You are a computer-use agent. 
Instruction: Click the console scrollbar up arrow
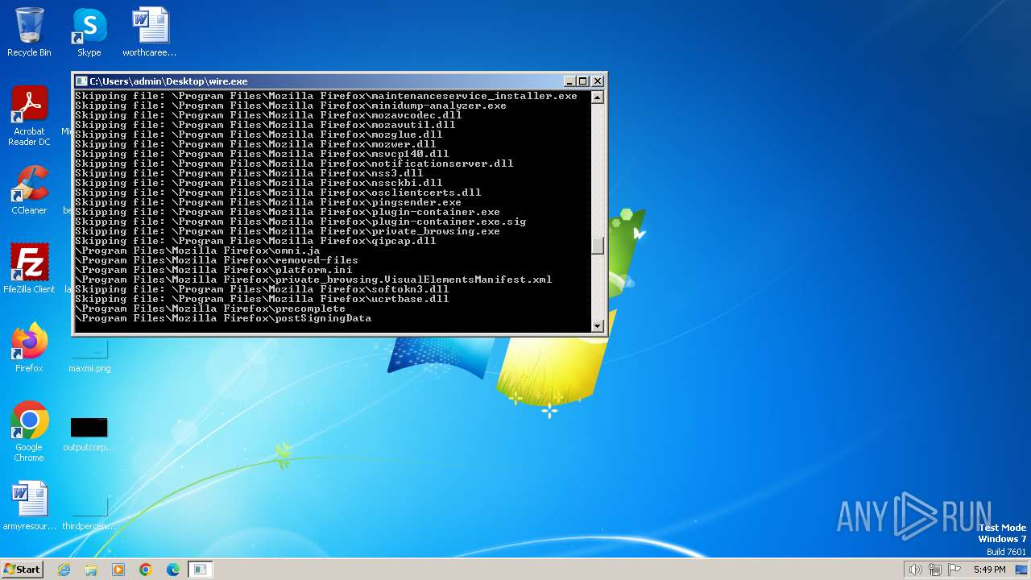tap(598, 97)
